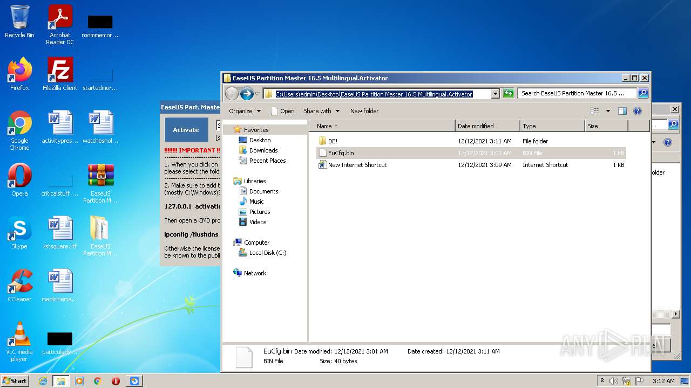Select the New Internet Shortcut file
The height and width of the screenshot is (388, 691).
(x=471, y=165)
